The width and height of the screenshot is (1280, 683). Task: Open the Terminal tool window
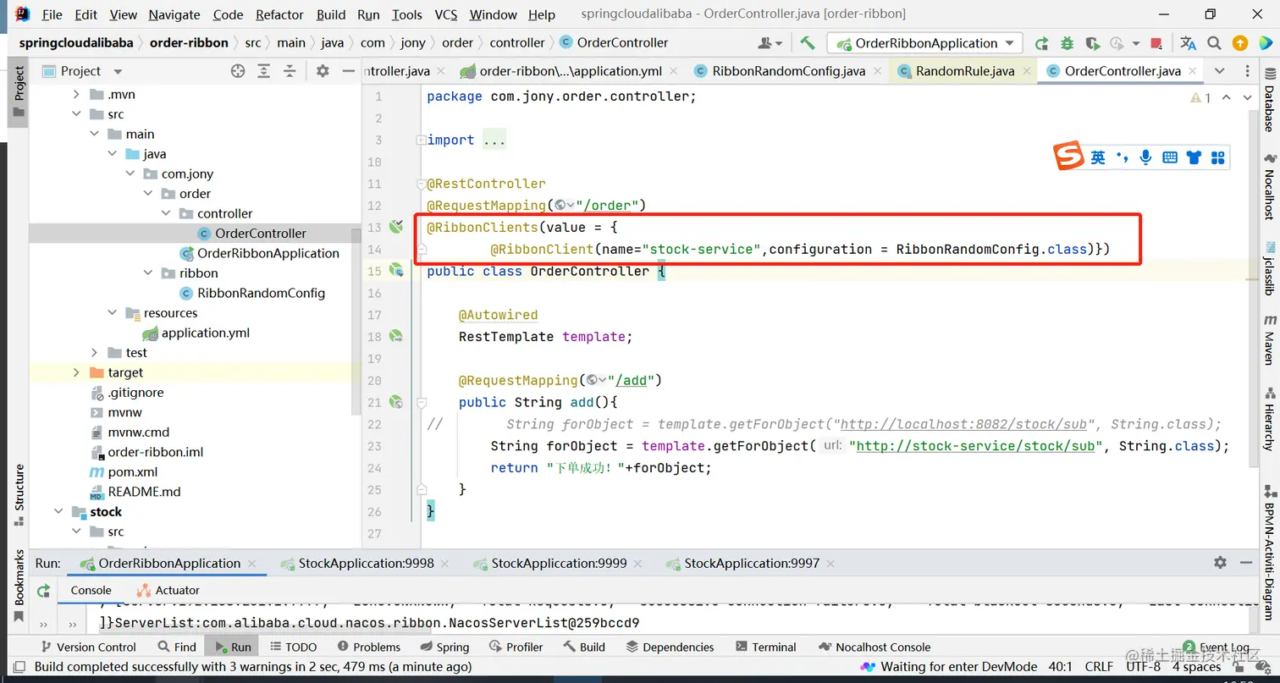click(765, 647)
